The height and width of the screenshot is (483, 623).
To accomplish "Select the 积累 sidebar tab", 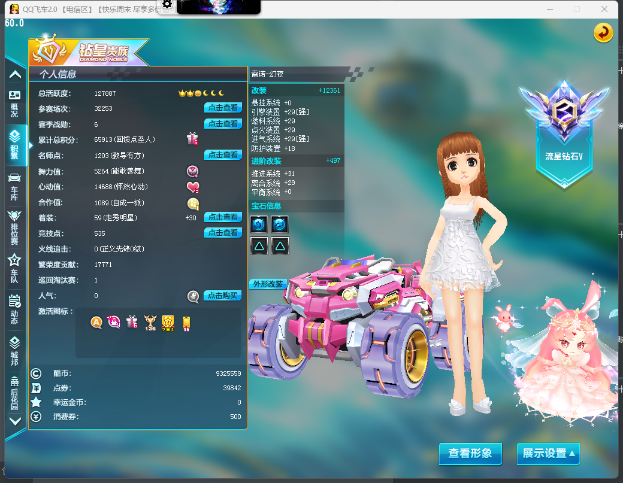I will click(x=15, y=144).
